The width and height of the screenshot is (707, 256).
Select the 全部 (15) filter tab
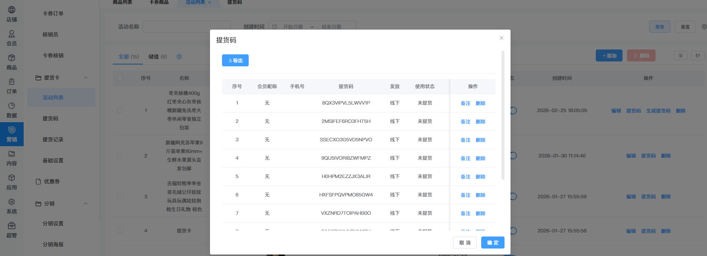[128, 57]
